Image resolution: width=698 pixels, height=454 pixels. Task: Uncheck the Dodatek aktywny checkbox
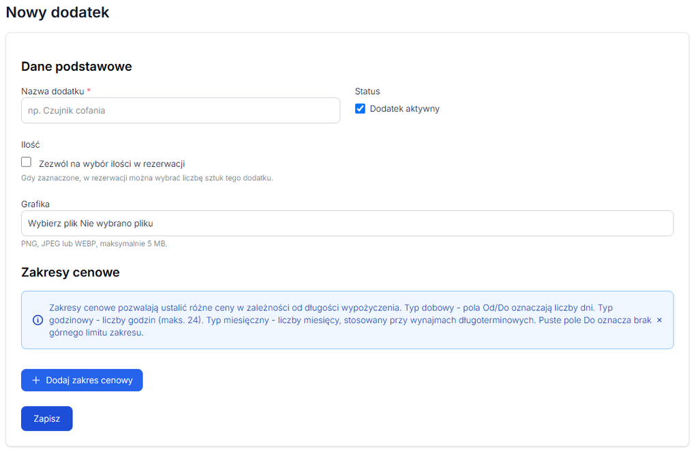click(360, 108)
